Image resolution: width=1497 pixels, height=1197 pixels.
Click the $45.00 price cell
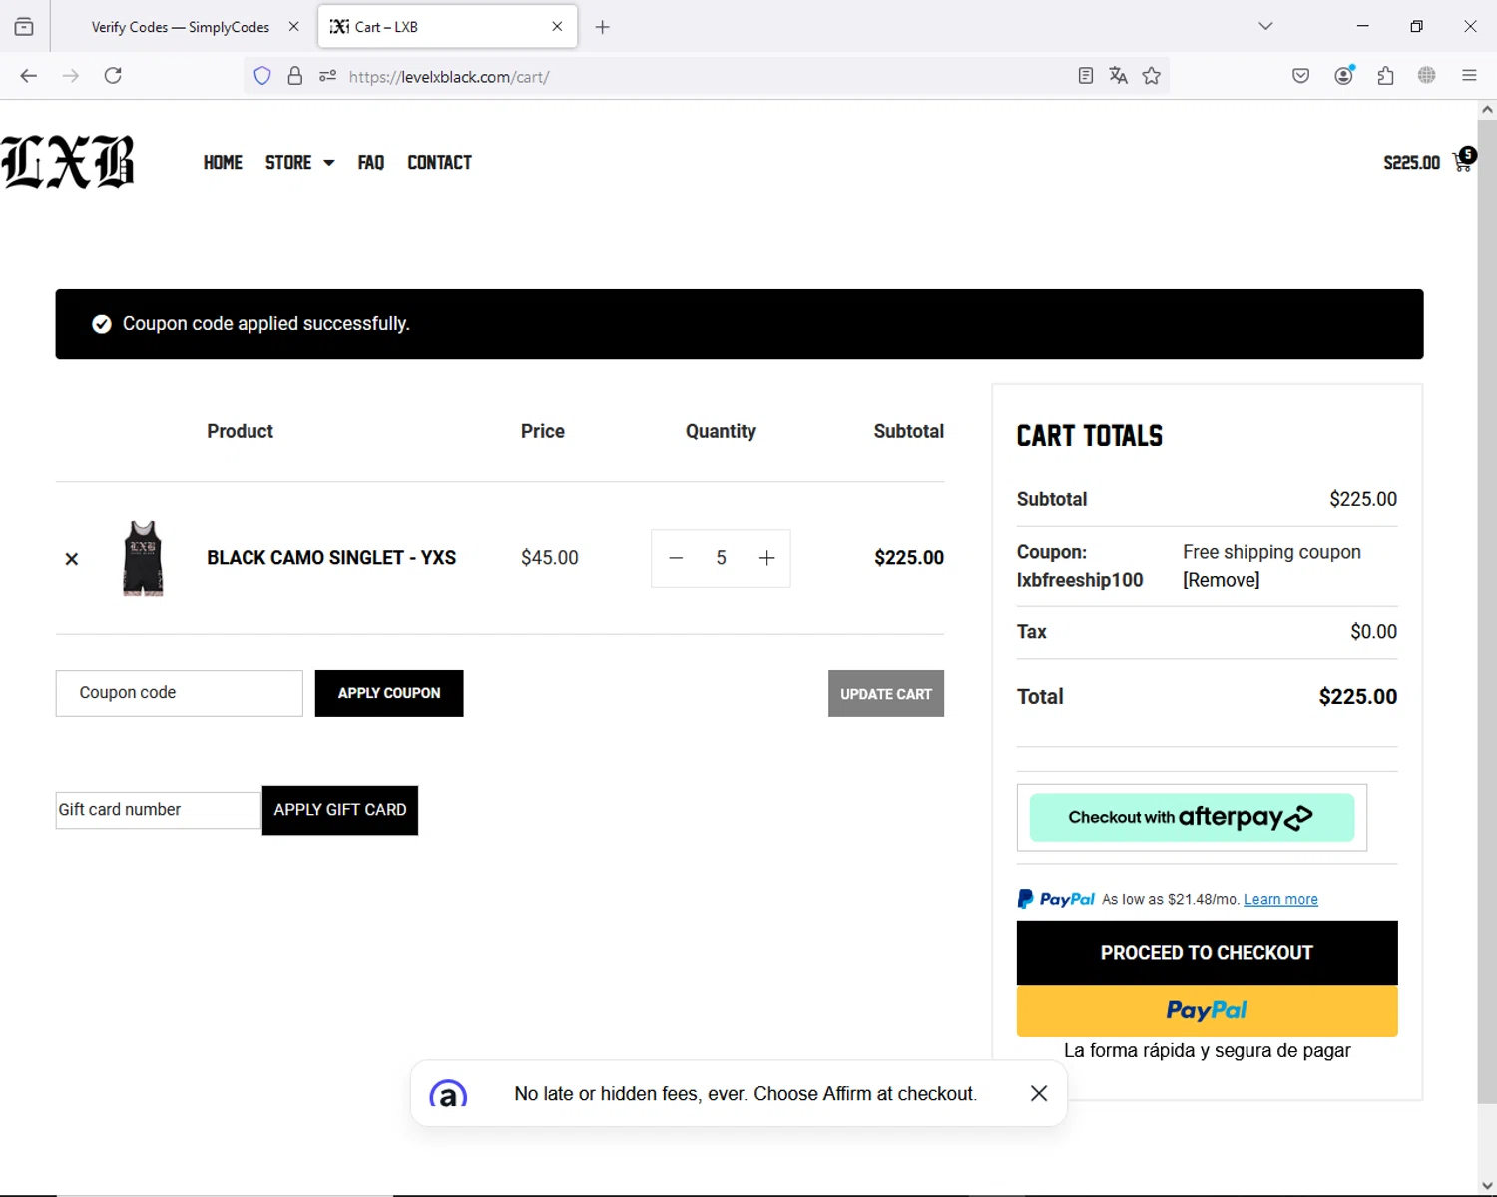550,558
